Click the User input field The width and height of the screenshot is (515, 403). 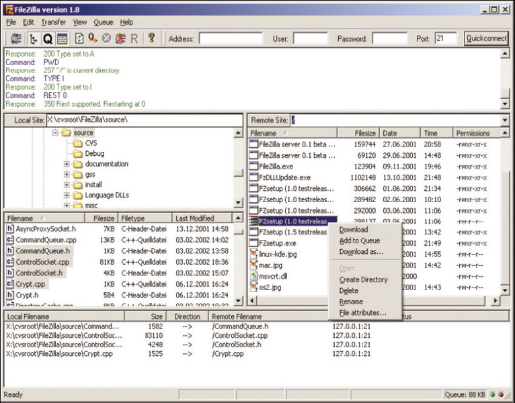[x=310, y=38]
